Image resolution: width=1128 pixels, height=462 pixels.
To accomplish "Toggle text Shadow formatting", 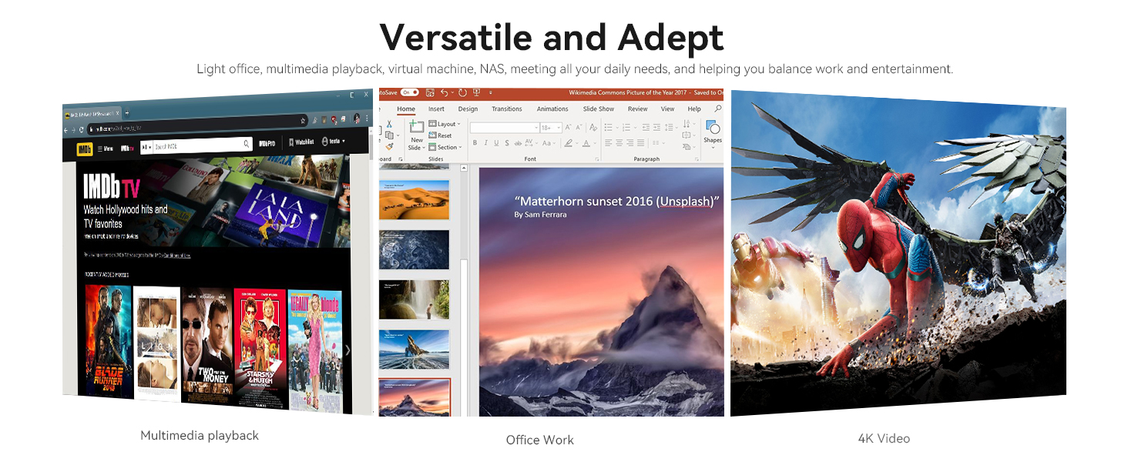I will (507, 142).
